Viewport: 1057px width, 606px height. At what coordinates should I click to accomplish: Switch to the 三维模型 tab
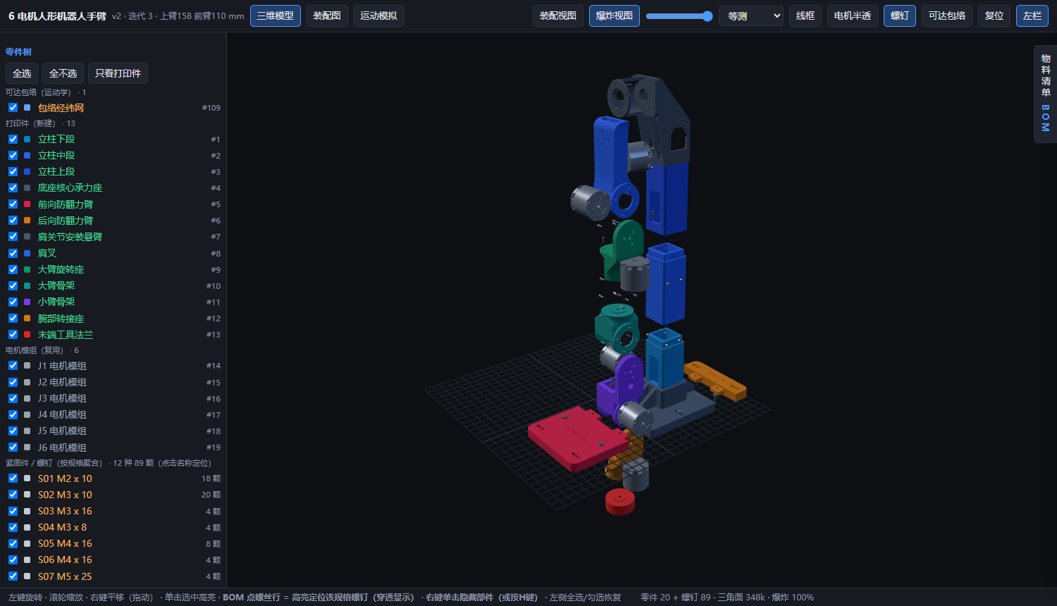pyautogui.click(x=276, y=16)
